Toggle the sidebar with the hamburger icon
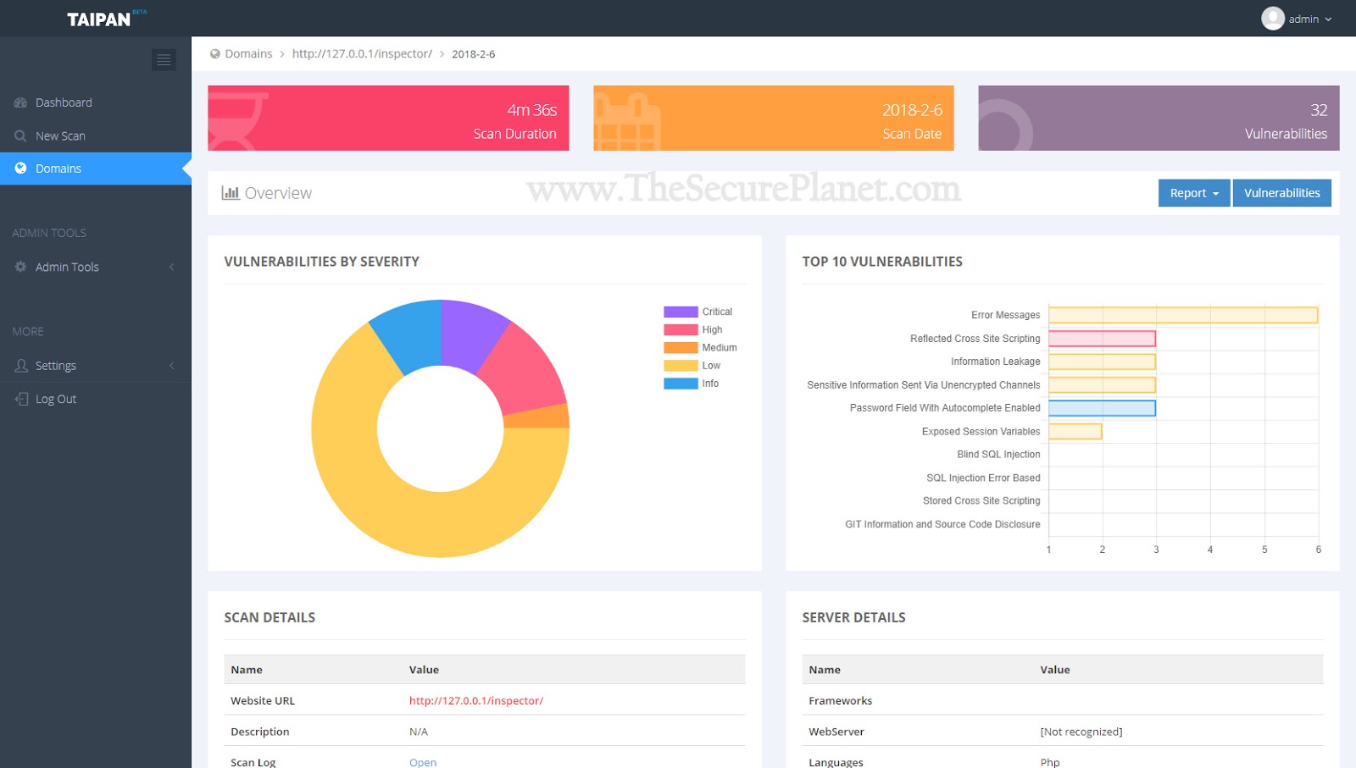This screenshot has width=1356, height=768. 164,59
